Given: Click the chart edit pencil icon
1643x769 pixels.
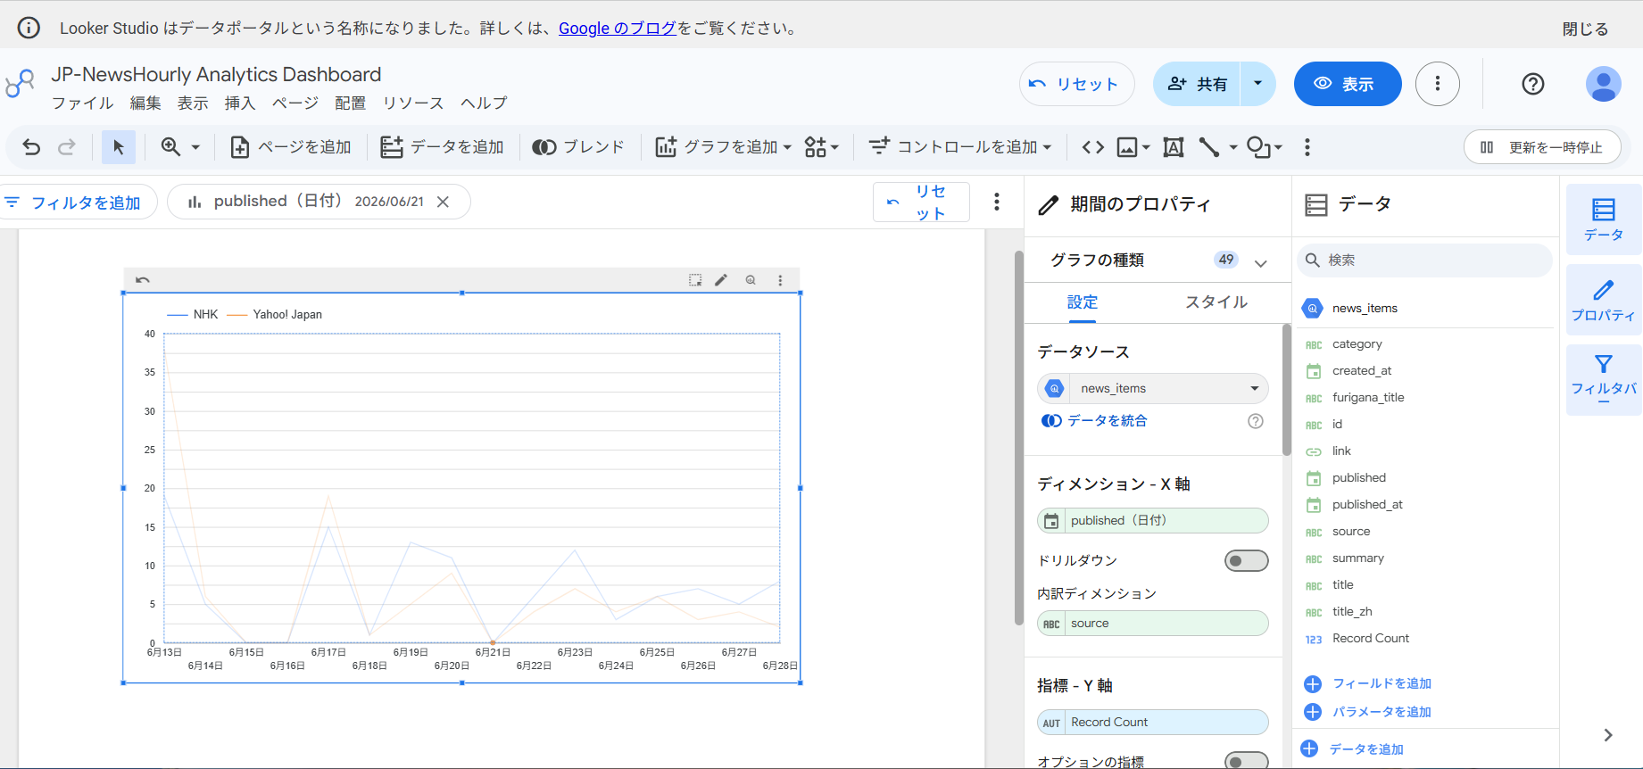Looking at the screenshot, I should (x=721, y=280).
